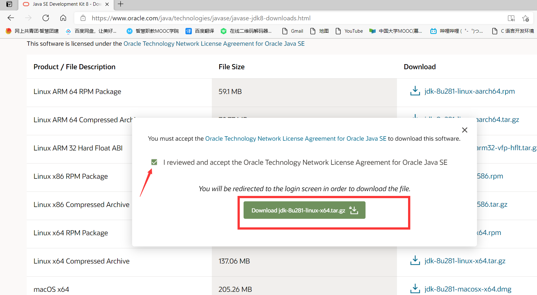Screen dimensions: 537x295
Task: Download jdk-8u281-linux-x64.tar.gz table link
Action: tap(465, 261)
